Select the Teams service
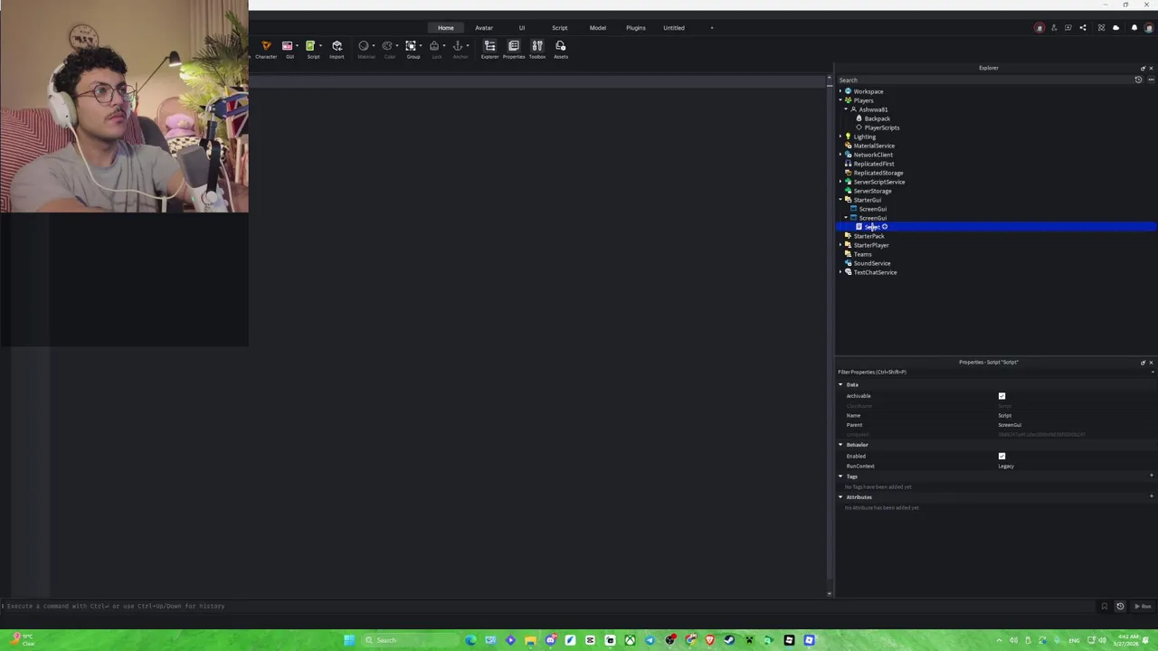The image size is (1158, 651). [862, 254]
